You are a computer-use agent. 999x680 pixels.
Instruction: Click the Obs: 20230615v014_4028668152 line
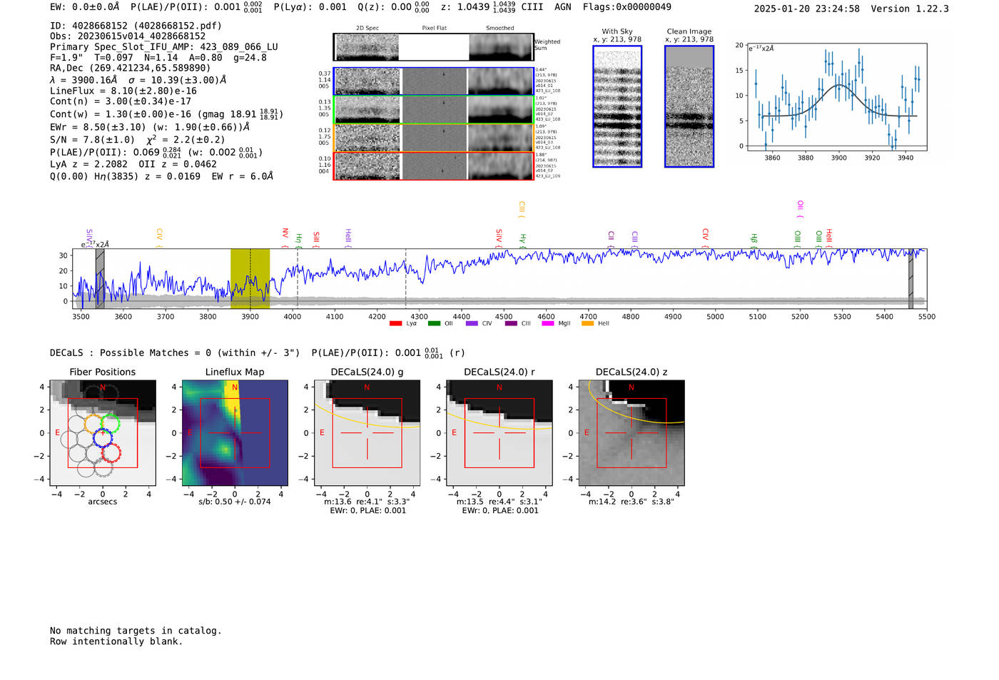click(128, 36)
